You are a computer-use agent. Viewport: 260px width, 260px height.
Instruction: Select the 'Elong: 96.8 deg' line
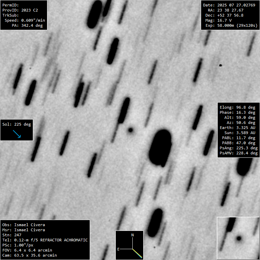(237, 107)
